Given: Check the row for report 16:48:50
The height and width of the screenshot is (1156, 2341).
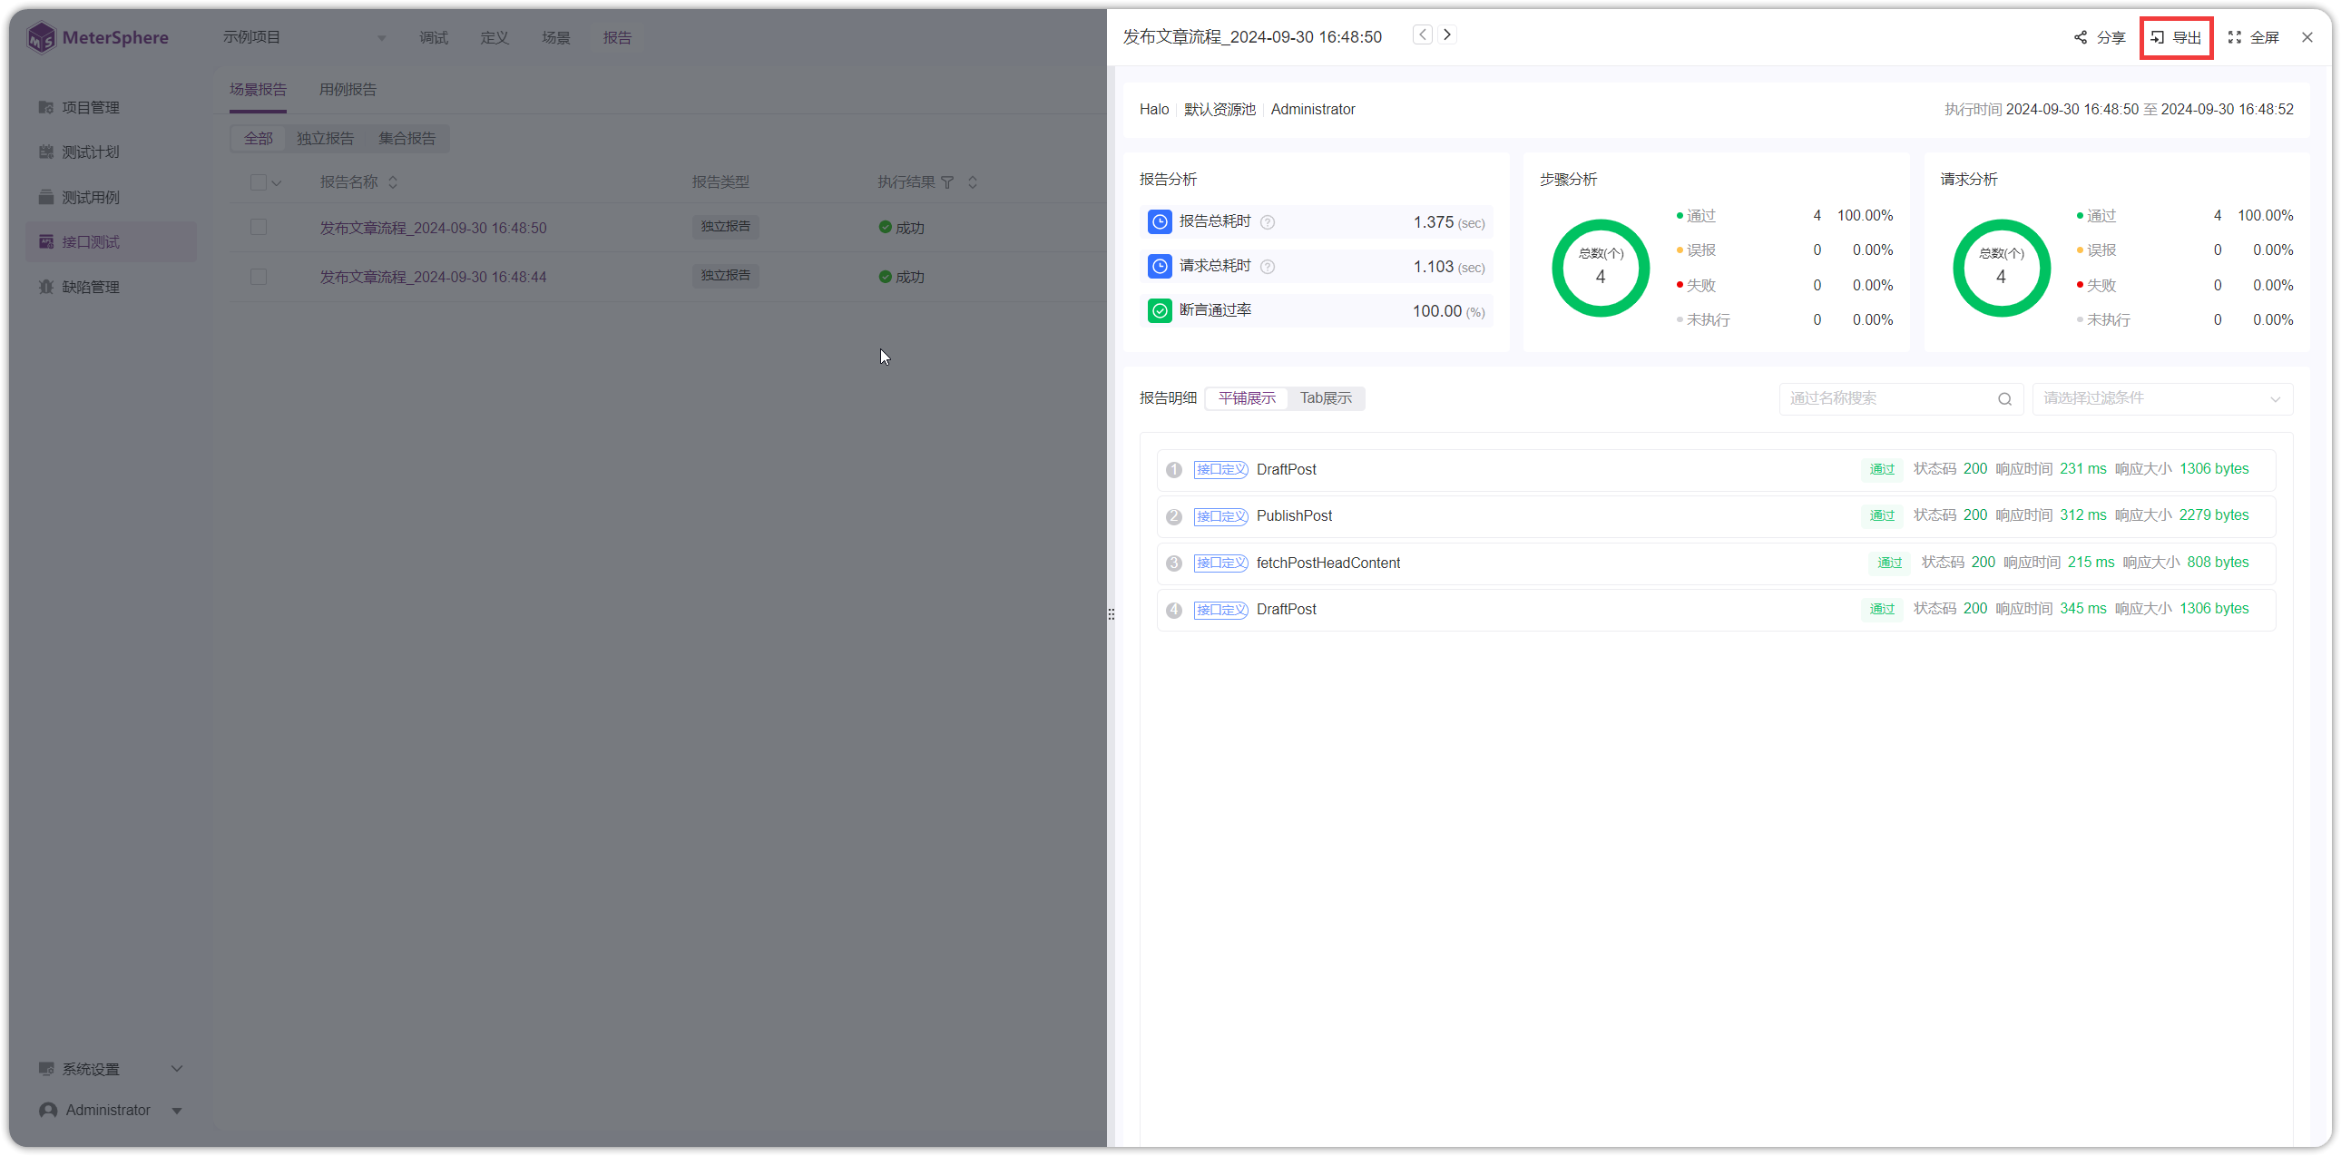Looking at the screenshot, I should (258, 227).
